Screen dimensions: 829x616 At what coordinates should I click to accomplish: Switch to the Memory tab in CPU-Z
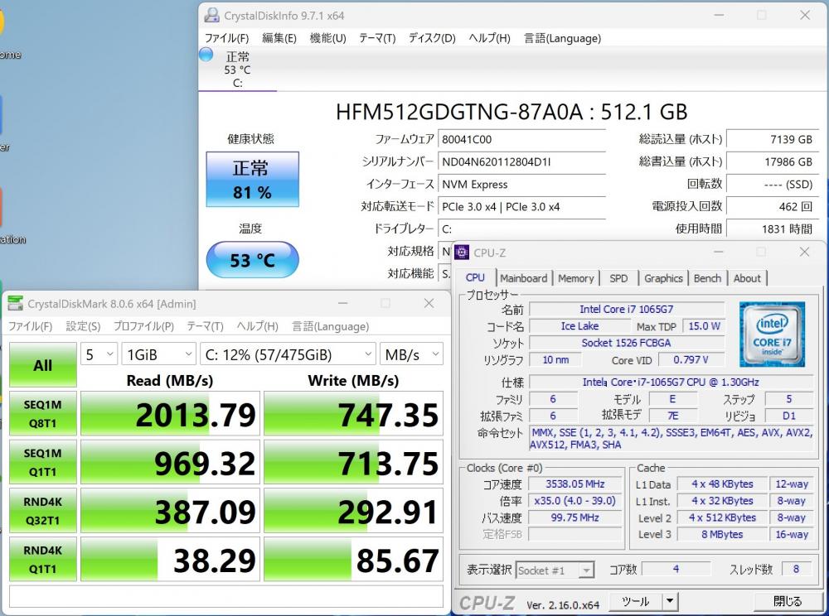coord(576,278)
